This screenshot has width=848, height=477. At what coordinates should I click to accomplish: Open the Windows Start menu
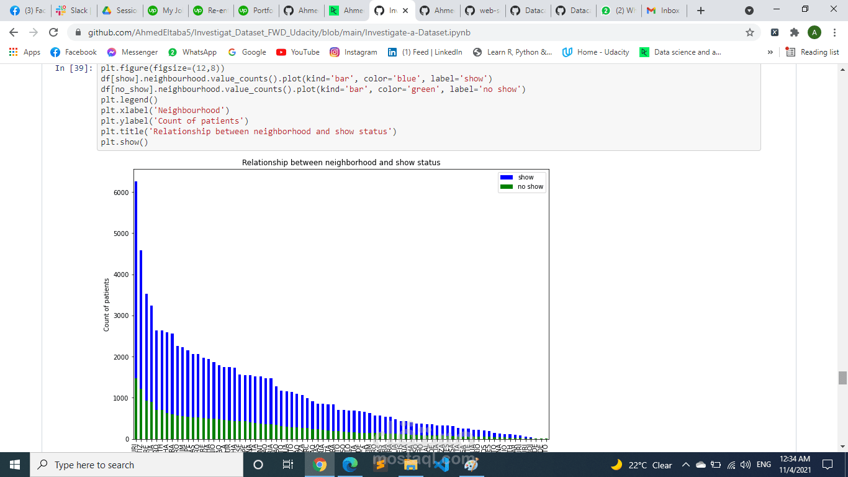15,465
